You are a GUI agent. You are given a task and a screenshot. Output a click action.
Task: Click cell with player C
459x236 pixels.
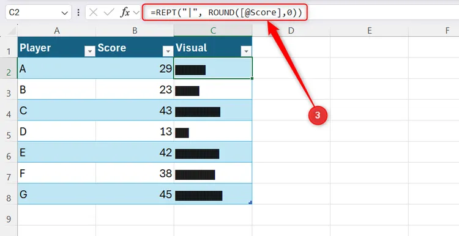(57, 110)
